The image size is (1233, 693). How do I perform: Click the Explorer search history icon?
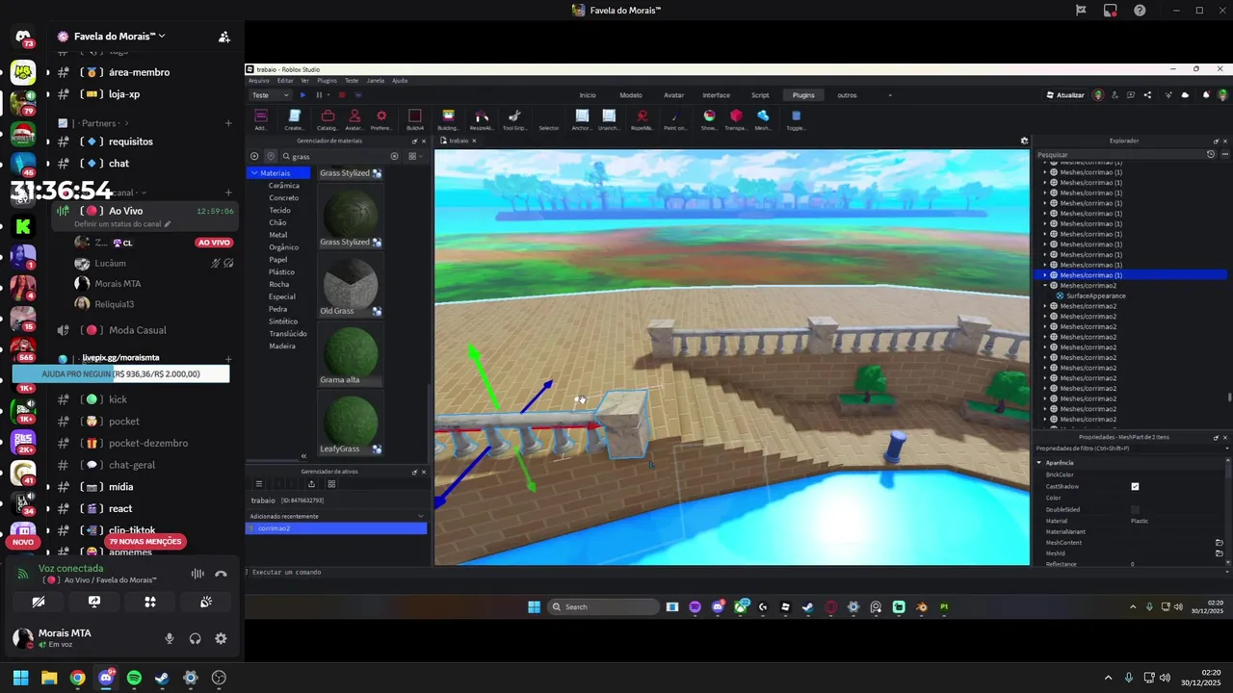tap(1211, 154)
